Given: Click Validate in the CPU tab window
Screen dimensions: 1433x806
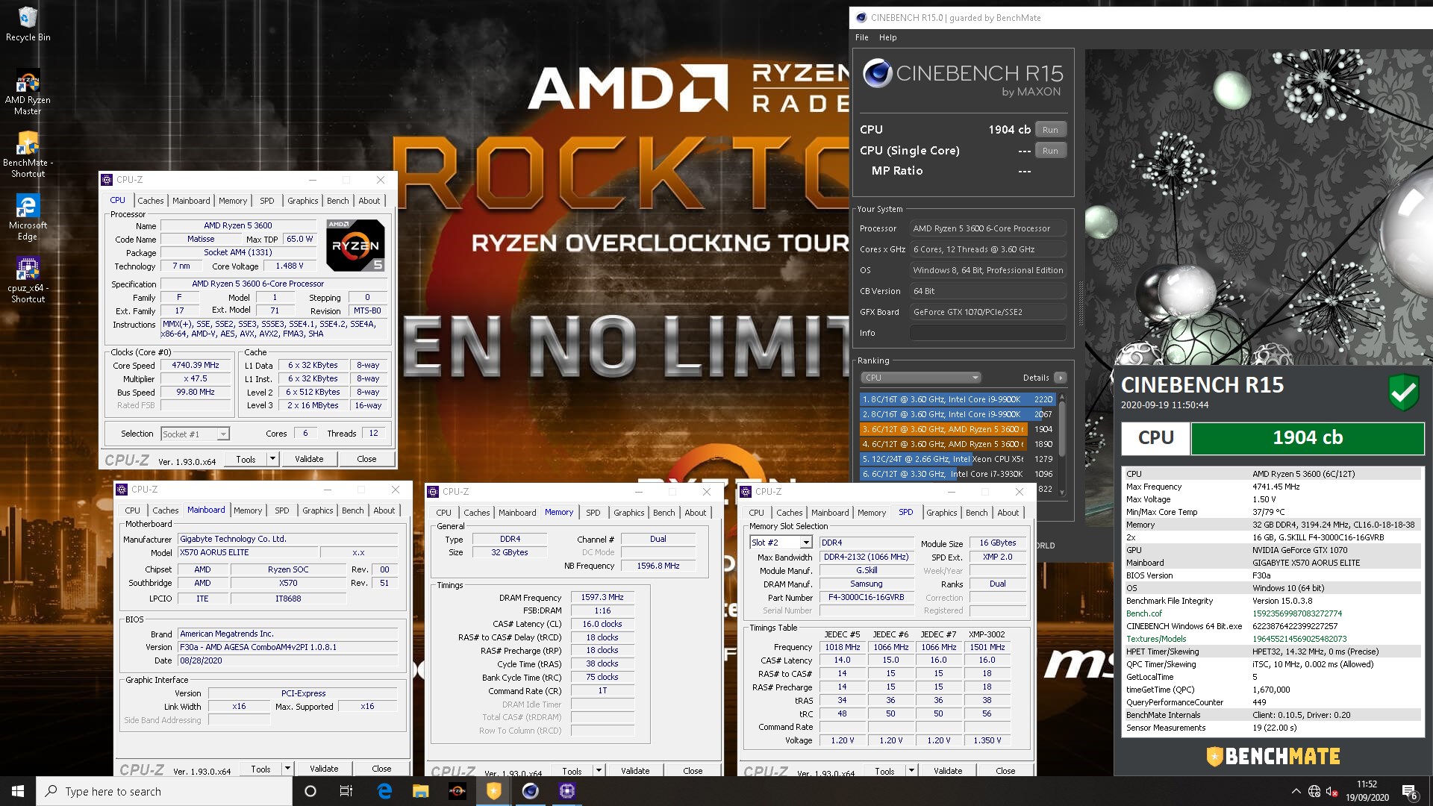Looking at the screenshot, I should pyautogui.click(x=309, y=459).
